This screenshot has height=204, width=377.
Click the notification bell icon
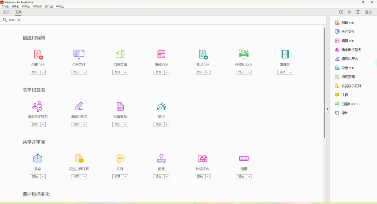tap(349, 12)
